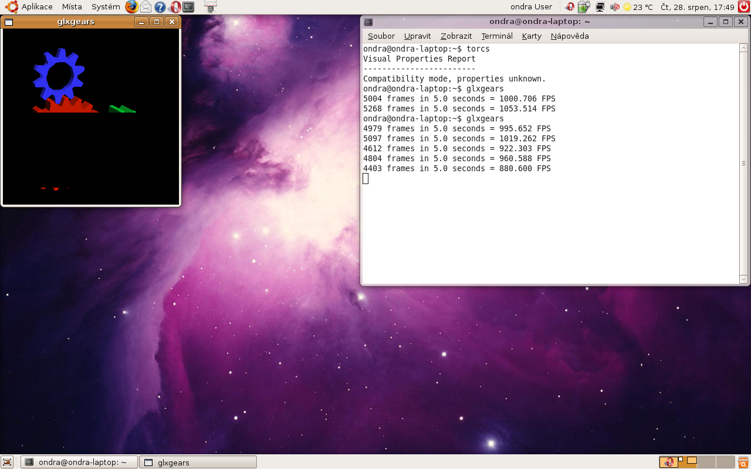Click the terminal cursor on the empty prompt line
Screen dimensions: 751x469
click(x=366, y=178)
